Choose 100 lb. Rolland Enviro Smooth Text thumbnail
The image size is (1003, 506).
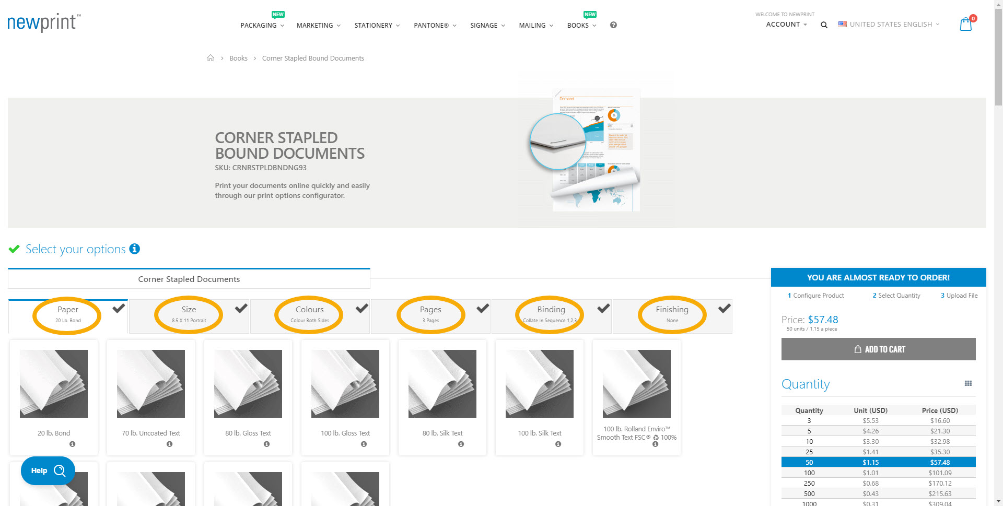pos(637,384)
